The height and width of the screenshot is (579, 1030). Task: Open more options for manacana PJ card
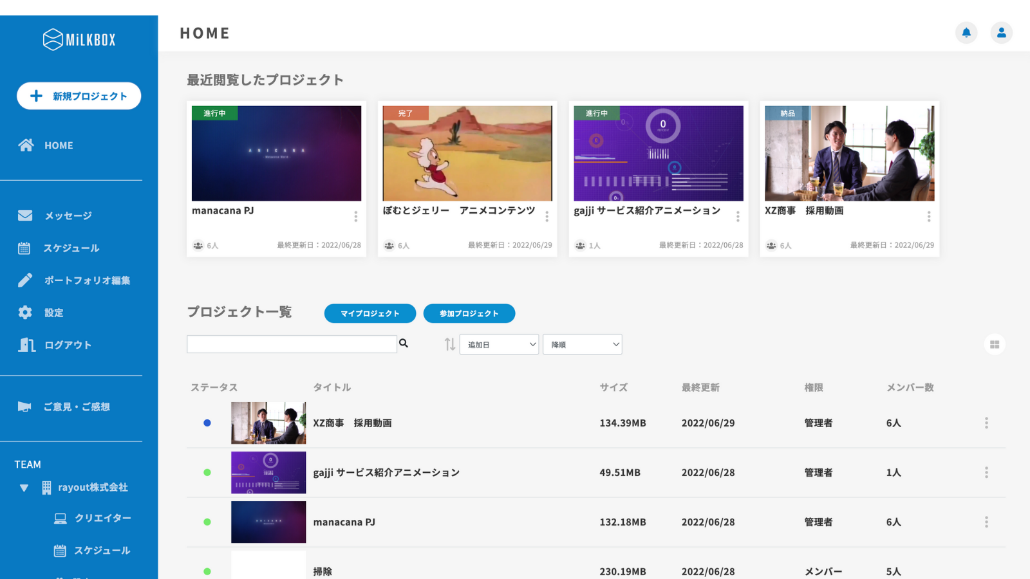pyautogui.click(x=355, y=217)
